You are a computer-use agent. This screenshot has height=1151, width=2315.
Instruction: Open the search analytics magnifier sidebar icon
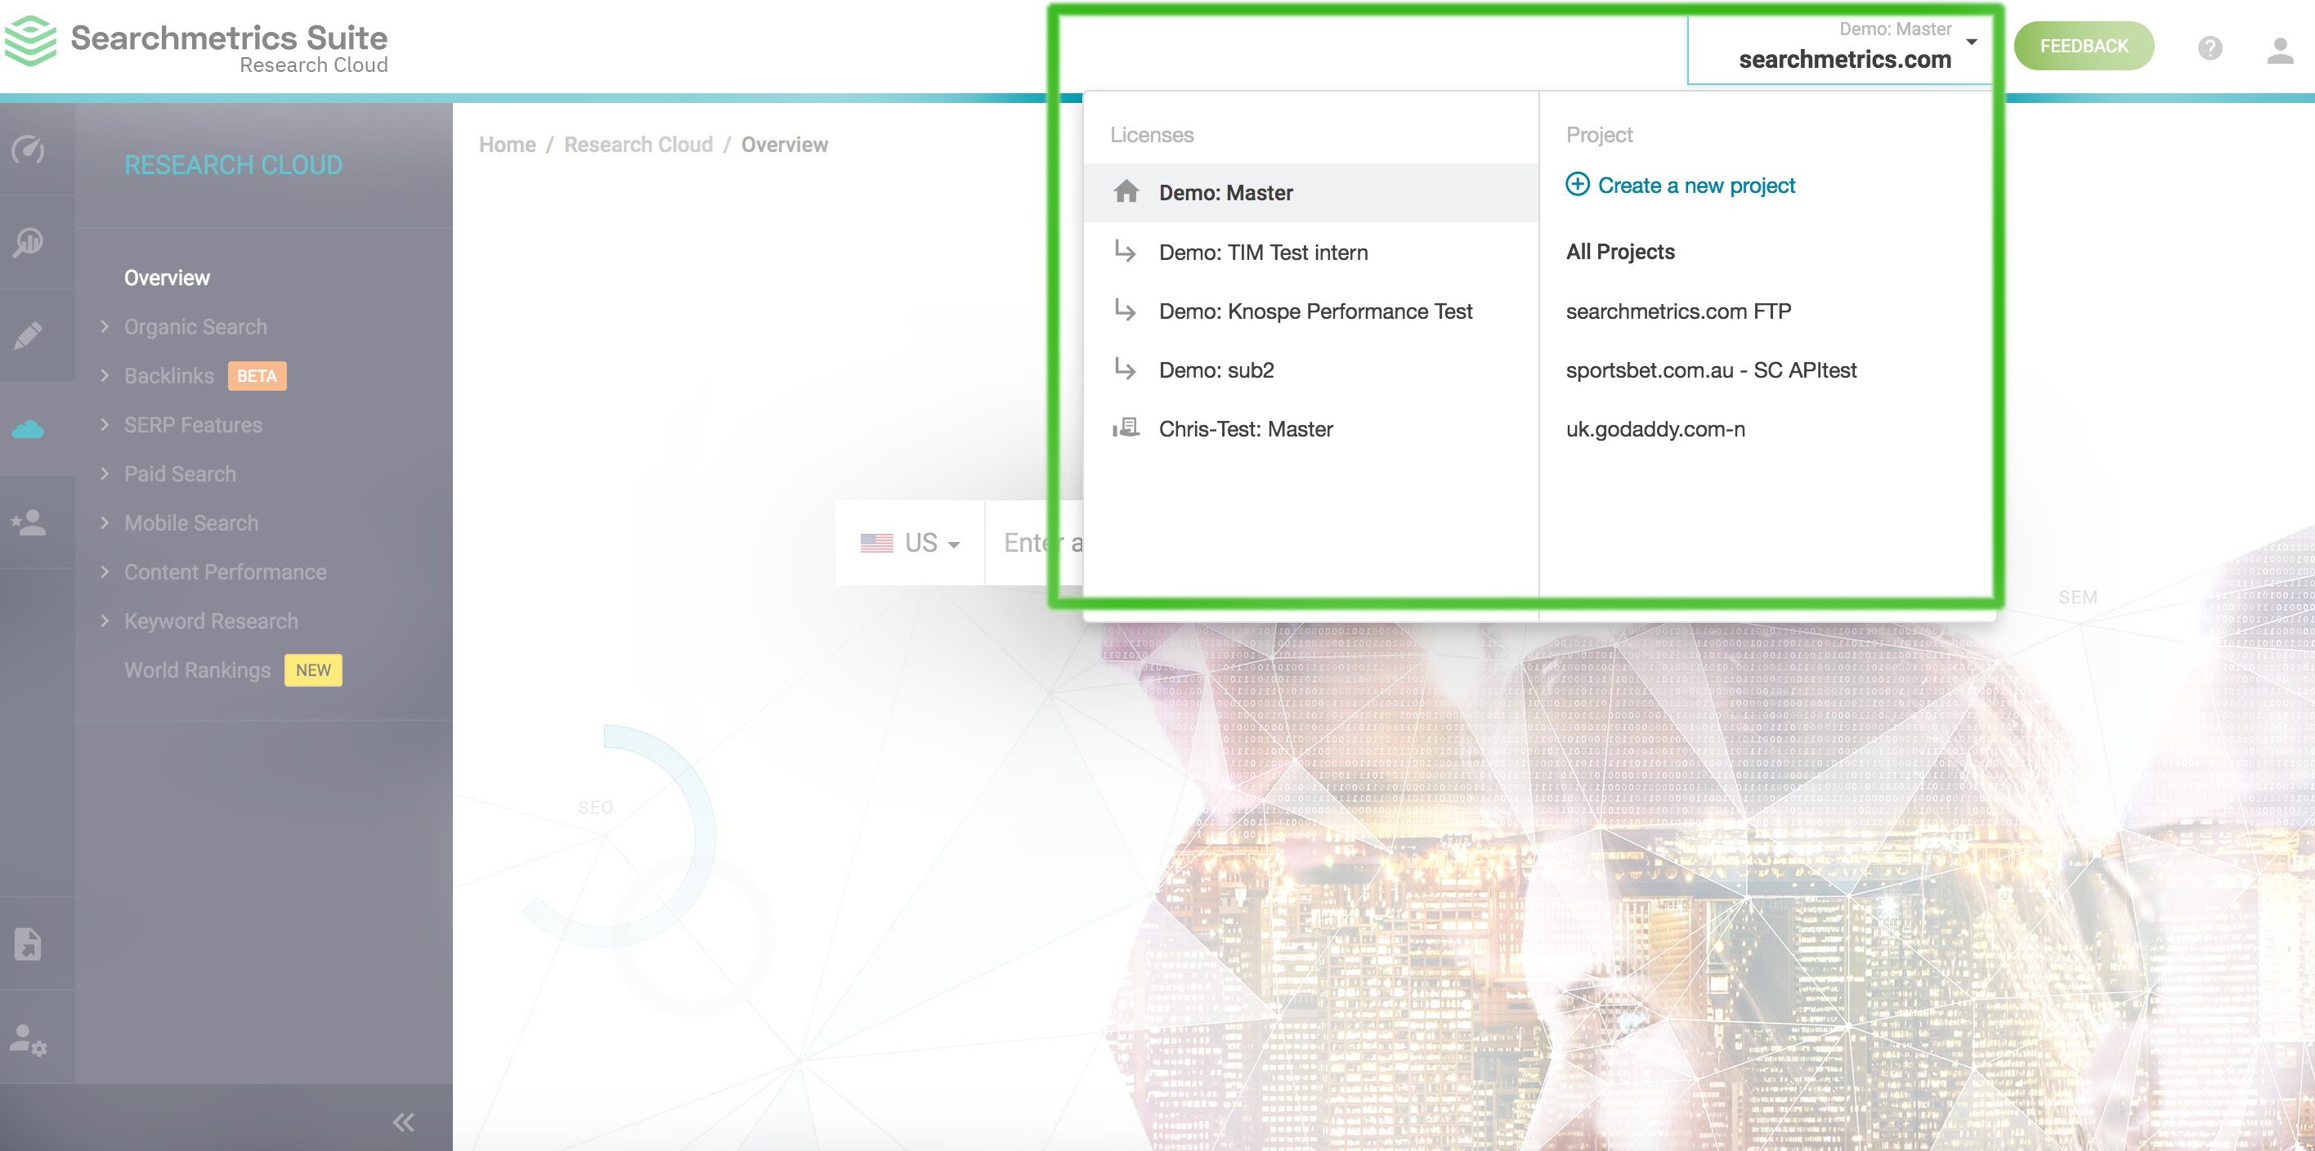tap(28, 242)
